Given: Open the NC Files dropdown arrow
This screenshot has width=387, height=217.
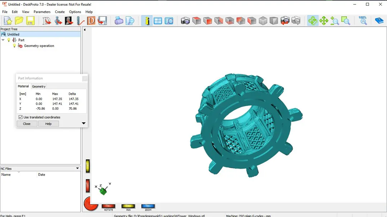Looking at the screenshot, I should point(77,168).
